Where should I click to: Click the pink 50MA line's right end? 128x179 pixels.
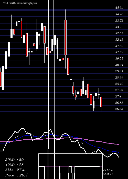[x=119, y=144]
